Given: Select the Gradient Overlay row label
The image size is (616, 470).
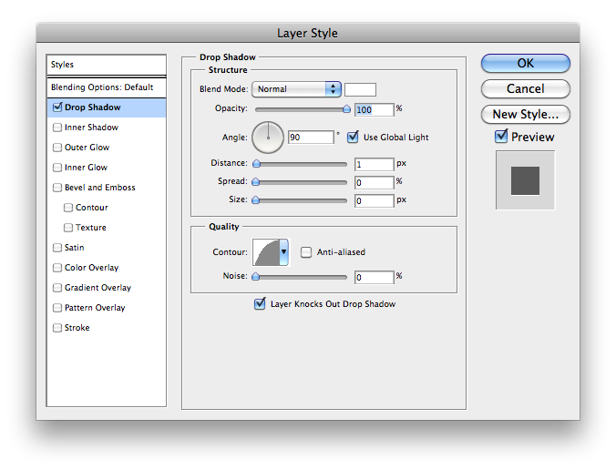Looking at the screenshot, I should 98,288.
